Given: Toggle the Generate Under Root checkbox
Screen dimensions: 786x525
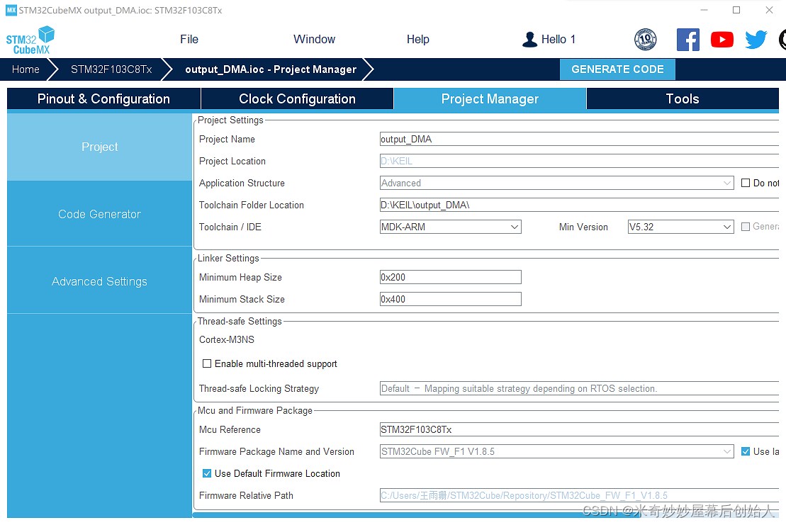Looking at the screenshot, I should pyautogui.click(x=746, y=227).
